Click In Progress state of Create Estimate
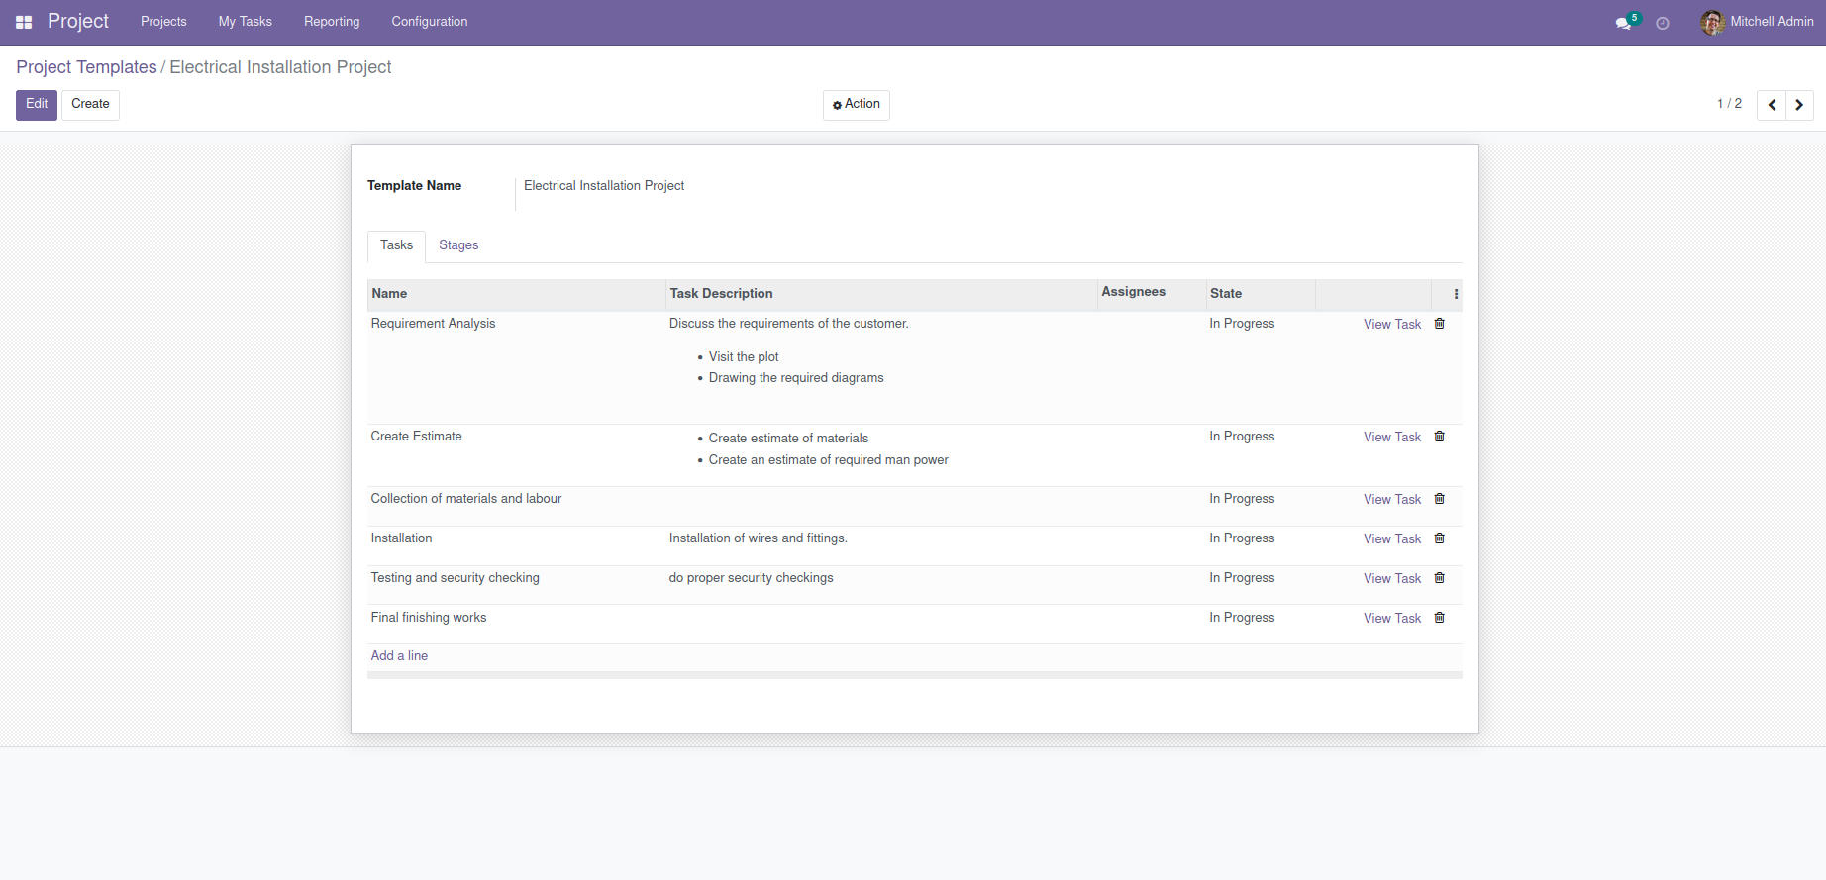This screenshot has width=1826, height=880. click(1242, 437)
